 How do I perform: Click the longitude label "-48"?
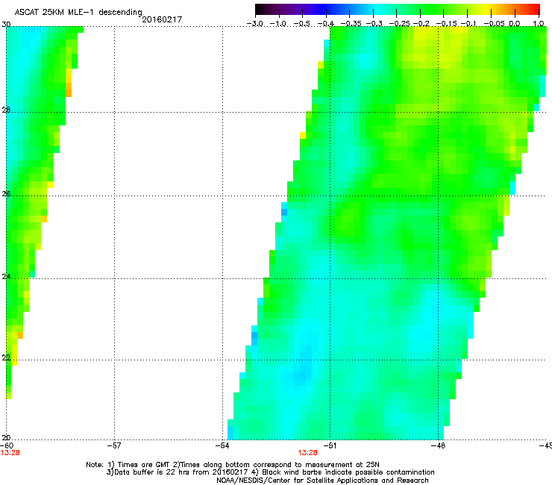(439, 445)
